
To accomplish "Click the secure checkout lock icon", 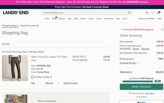I will tap(130, 93).
